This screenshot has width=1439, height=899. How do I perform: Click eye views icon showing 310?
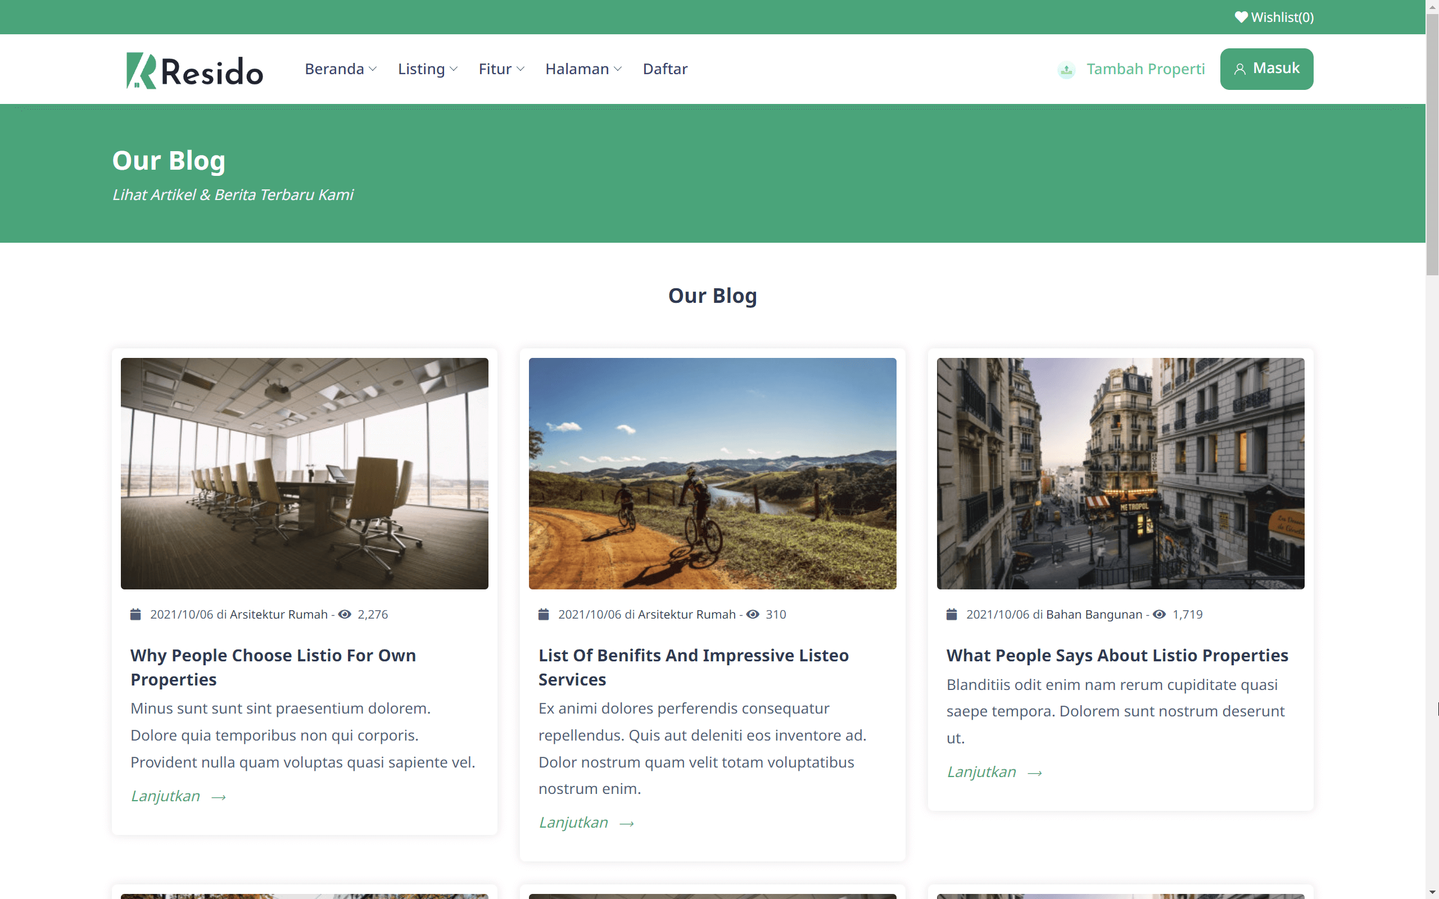tap(752, 614)
